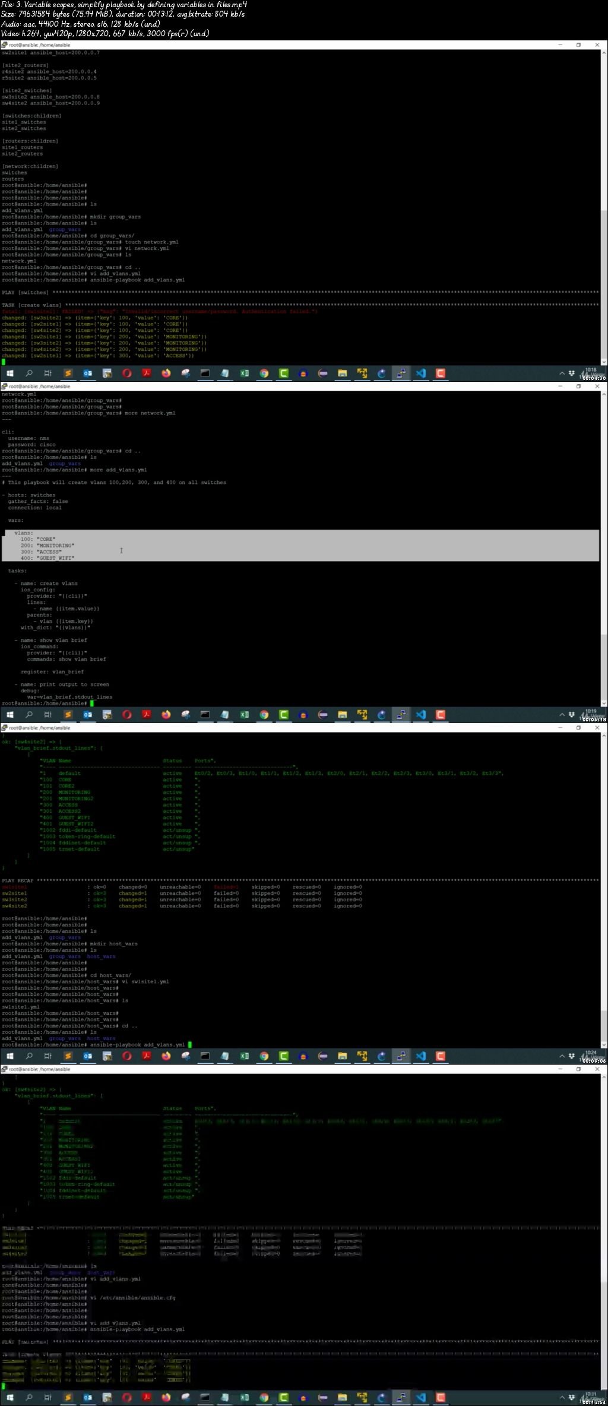Viewport: 608px width, 1406px height.
Task: Open red Camtasia recorder icon, frame 00:04:30
Action: tap(440, 373)
